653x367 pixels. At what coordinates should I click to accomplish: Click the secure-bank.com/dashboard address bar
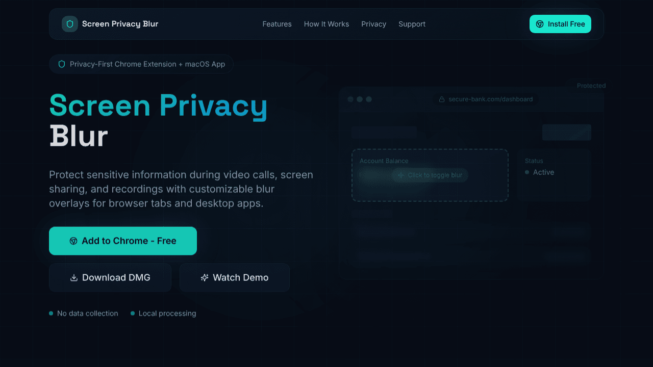(486, 99)
